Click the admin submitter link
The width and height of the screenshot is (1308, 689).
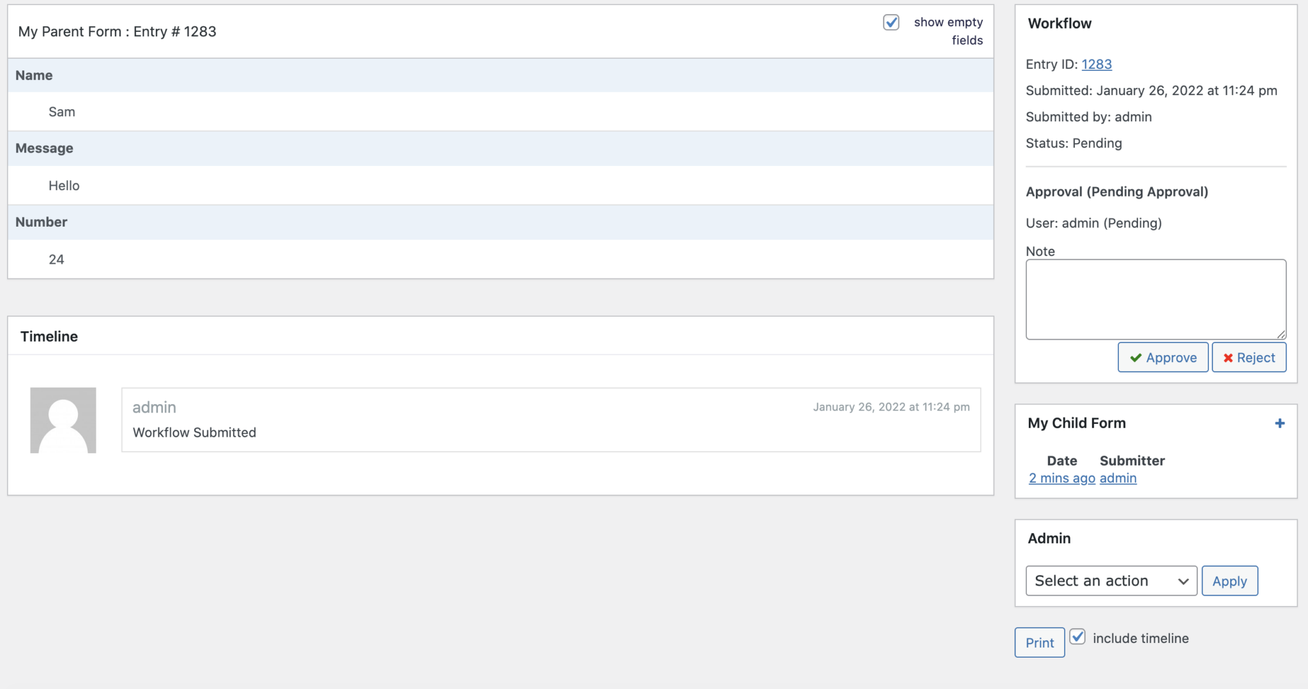(x=1118, y=478)
